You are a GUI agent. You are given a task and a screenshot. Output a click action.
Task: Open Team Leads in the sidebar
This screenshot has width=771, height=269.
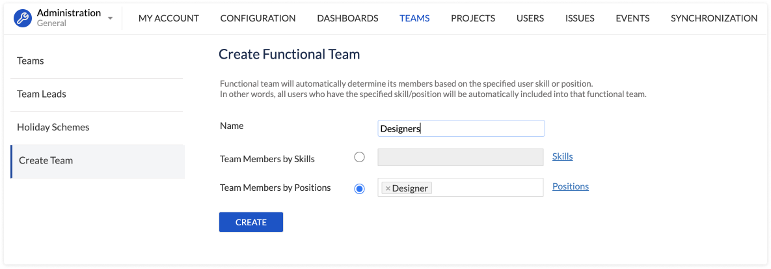coord(42,94)
